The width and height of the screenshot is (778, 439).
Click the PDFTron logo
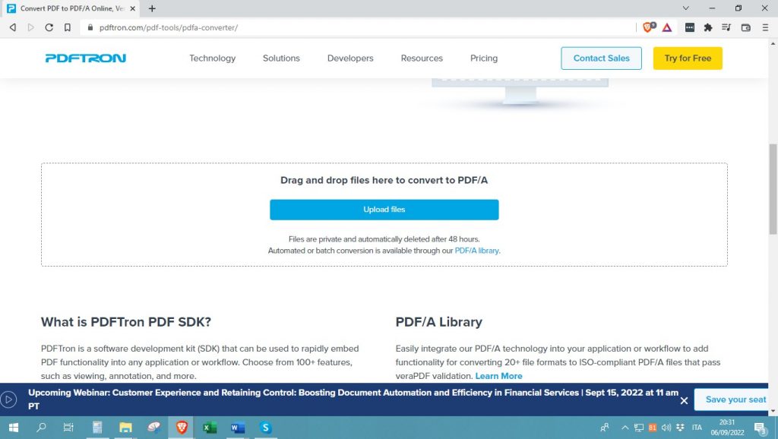point(85,58)
